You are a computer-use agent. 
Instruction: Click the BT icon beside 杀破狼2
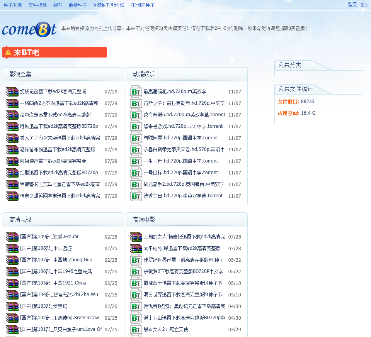point(136,271)
